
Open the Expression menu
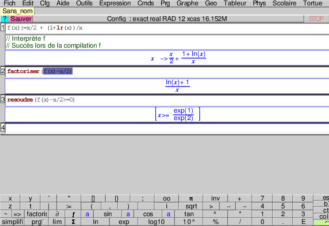click(115, 3)
